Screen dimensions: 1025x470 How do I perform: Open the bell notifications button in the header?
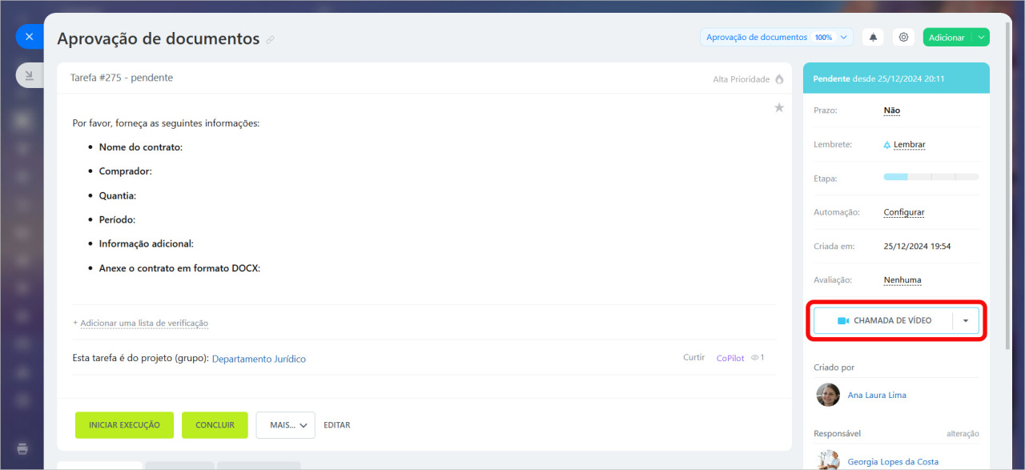click(x=873, y=37)
